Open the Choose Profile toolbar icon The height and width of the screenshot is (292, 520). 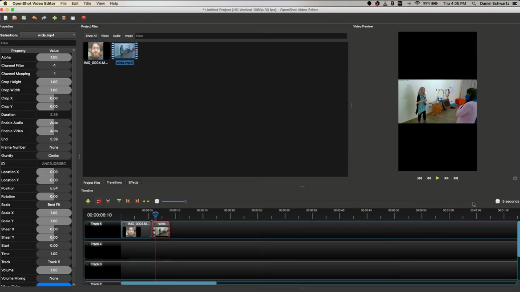pyautogui.click(x=64, y=18)
